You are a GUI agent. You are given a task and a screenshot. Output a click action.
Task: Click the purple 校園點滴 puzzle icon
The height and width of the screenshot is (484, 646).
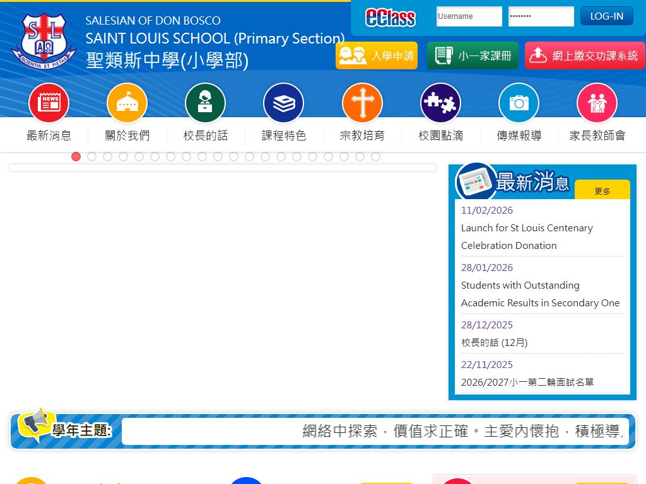point(440,103)
